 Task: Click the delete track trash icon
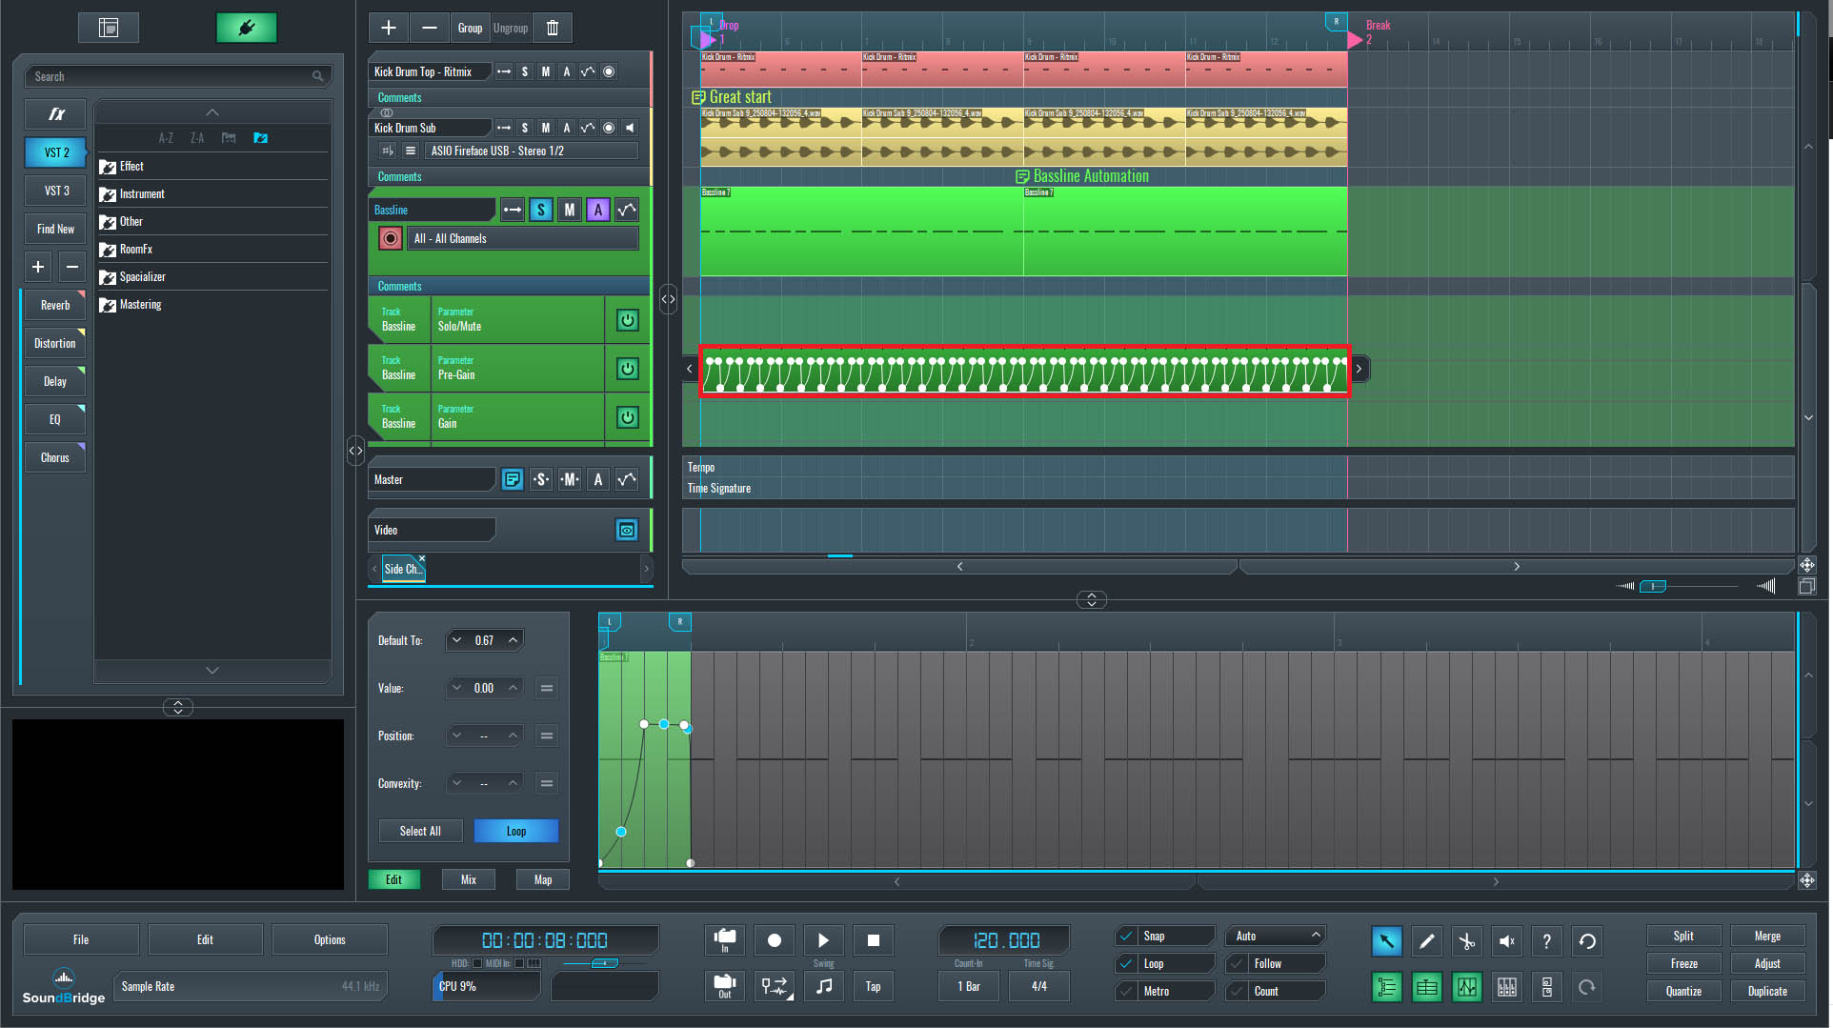553,28
